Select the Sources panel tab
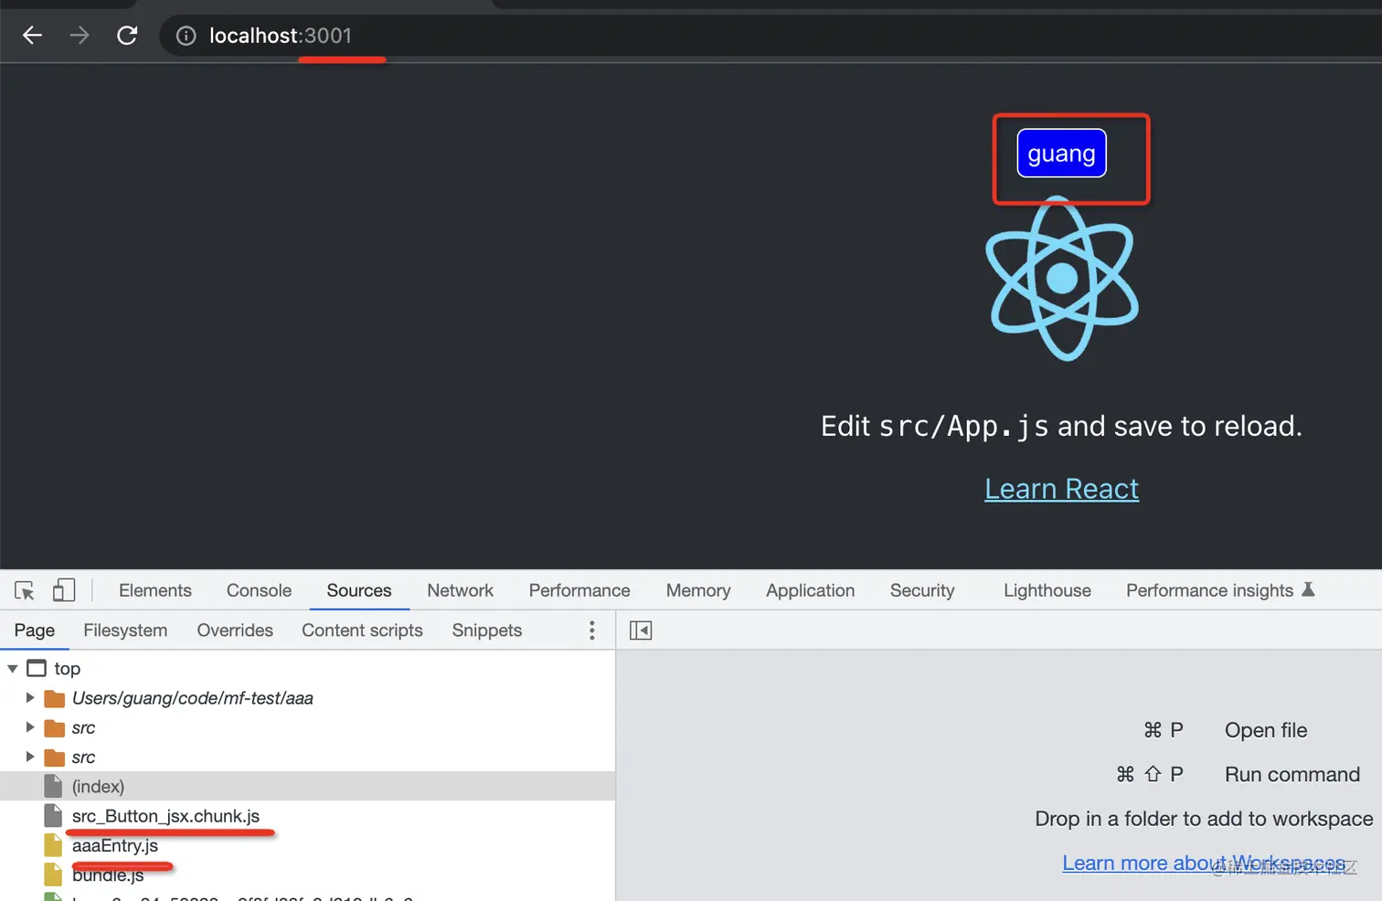This screenshot has width=1382, height=901. pos(359,590)
